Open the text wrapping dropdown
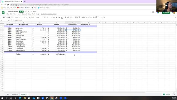Screen dimensions: 177x100 (84, 17)
